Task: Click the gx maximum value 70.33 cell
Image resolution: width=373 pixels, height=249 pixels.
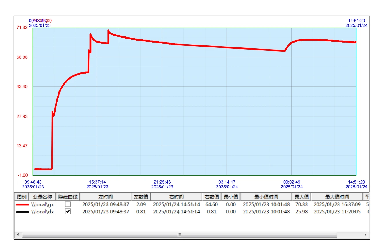Action: (x=301, y=204)
